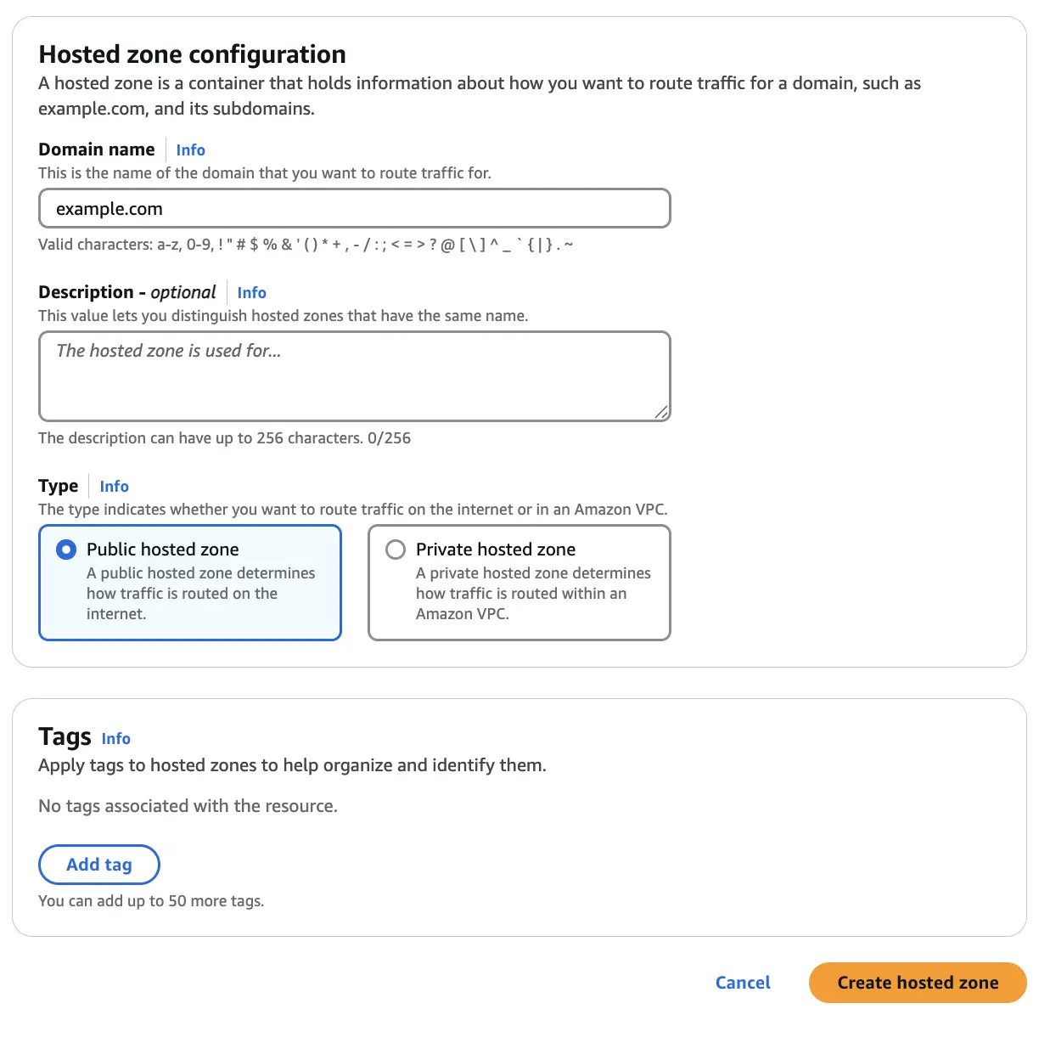Click the Domain name input field
The width and height of the screenshot is (1039, 1060).
(355, 209)
